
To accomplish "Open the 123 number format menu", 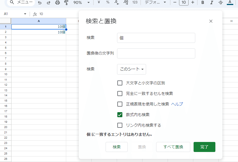I will click(x=135, y=2).
